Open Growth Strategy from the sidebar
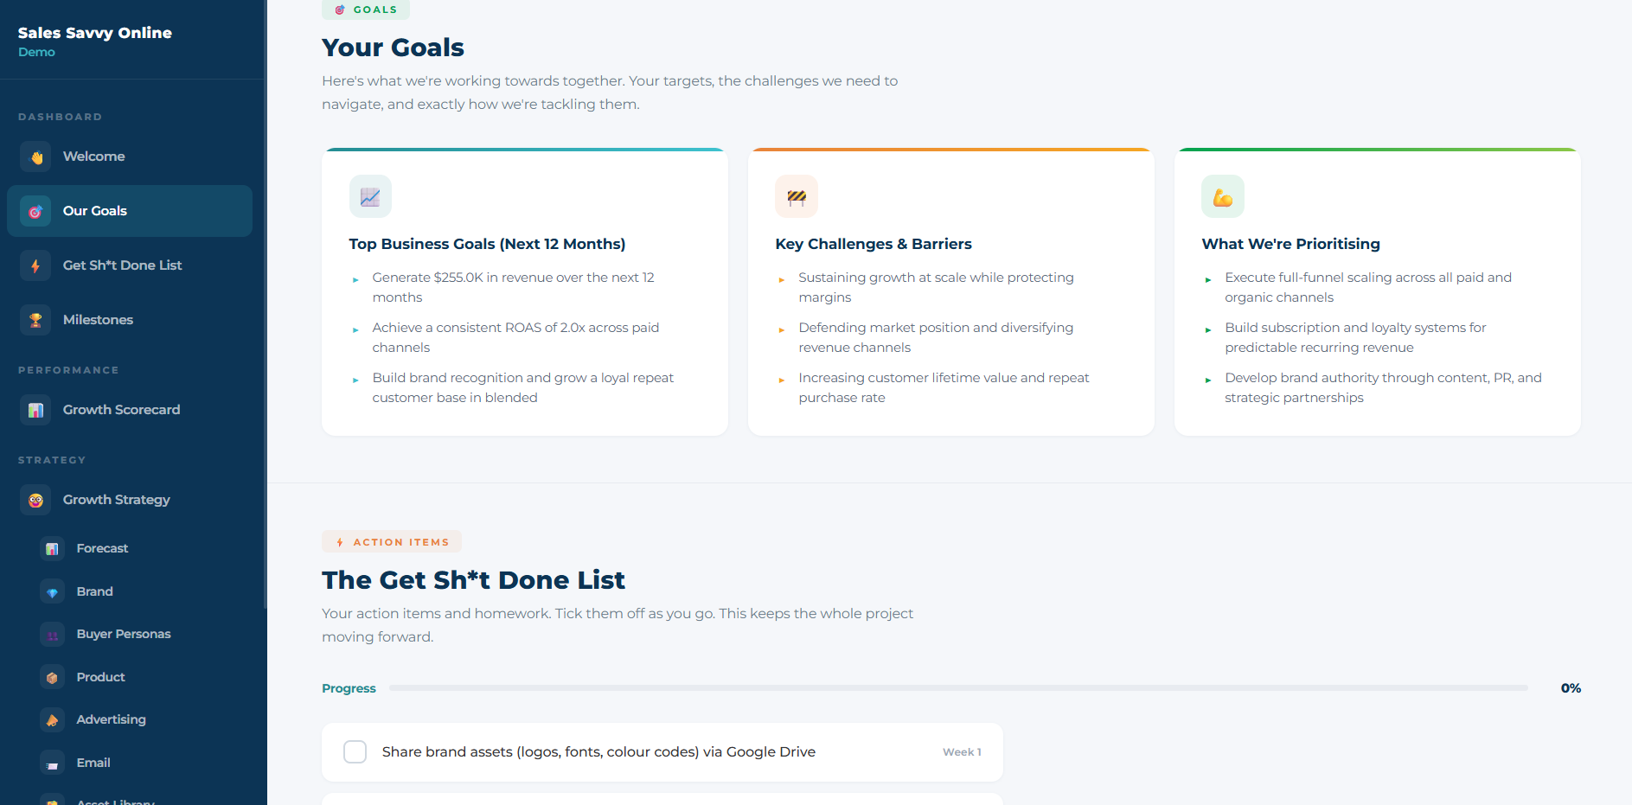This screenshot has width=1632, height=805. coord(35,500)
